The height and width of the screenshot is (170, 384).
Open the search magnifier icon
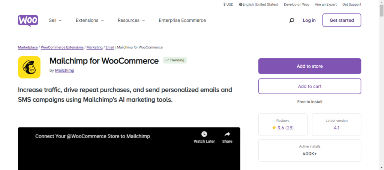coord(291,20)
